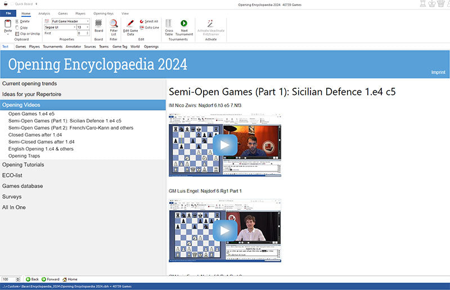Screen dimensions: 450x290
Task: Open the Board icon in the ribbon
Action: [x=98, y=24]
